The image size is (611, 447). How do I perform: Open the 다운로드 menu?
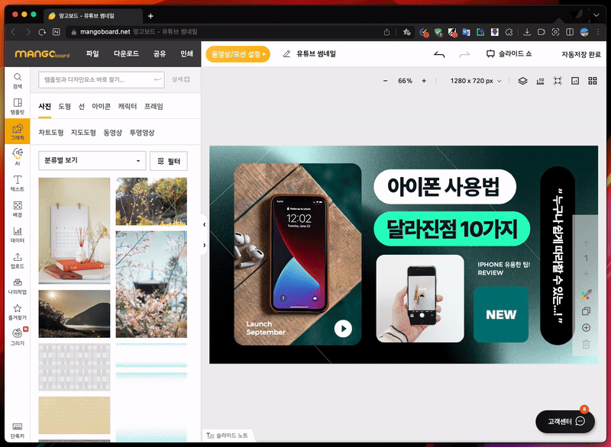click(126, 53)
